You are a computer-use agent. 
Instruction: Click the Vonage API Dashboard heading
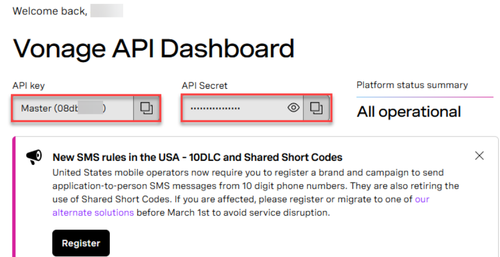[x=153, y=49]
